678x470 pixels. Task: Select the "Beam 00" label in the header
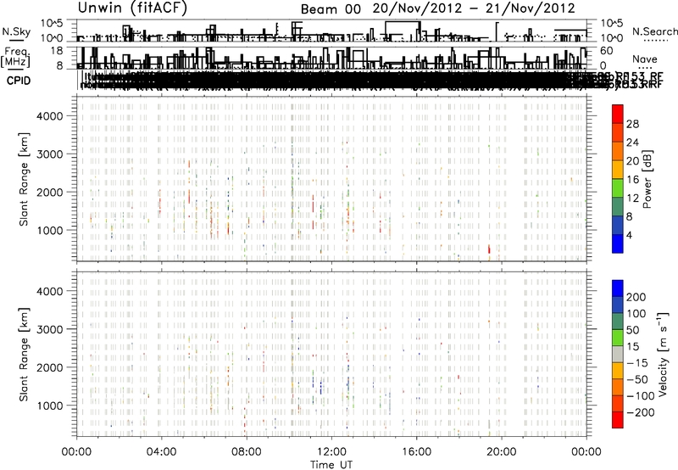pyautogui.click(x=331, y=9)
